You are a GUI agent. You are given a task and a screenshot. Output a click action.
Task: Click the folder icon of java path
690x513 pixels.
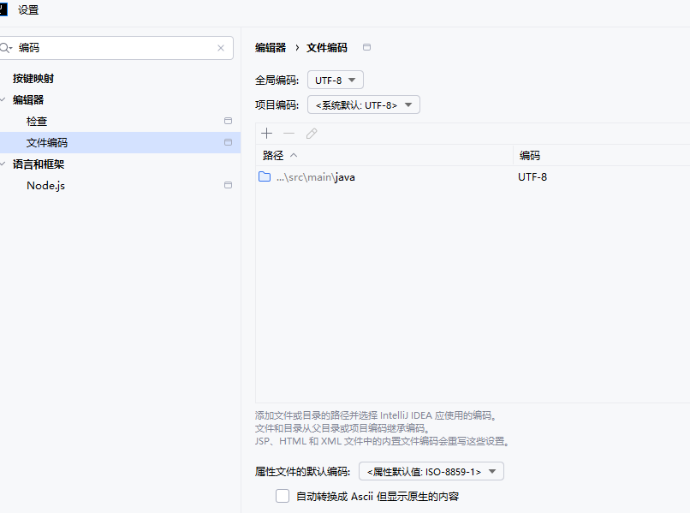coord(265,176)
